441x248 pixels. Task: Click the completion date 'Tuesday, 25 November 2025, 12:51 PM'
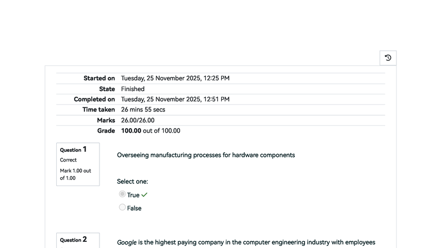click(x=175, y=99)
